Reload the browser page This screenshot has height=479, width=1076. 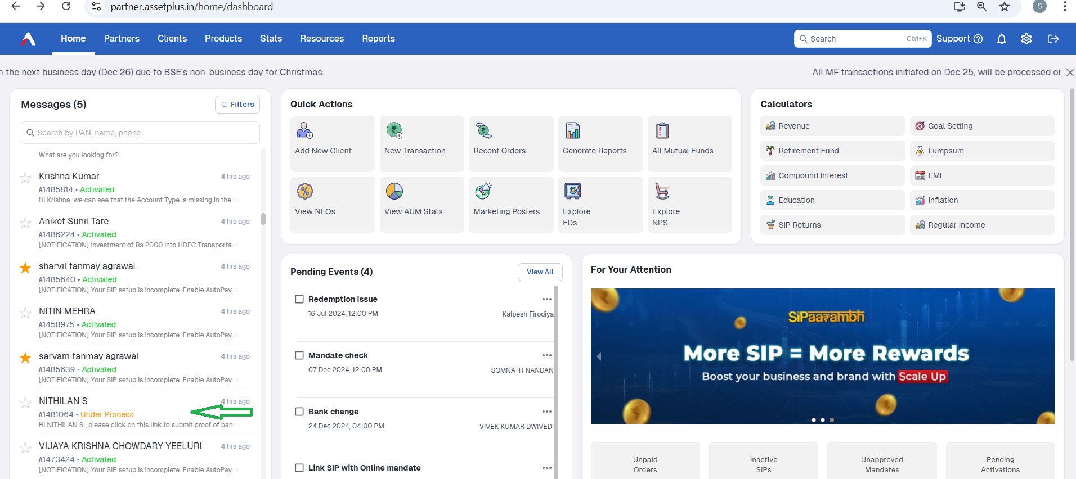66,6
